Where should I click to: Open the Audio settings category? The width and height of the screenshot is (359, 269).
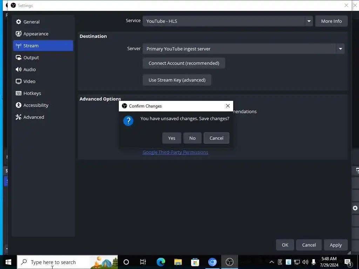pyautogui.click(x=43, y=69)
